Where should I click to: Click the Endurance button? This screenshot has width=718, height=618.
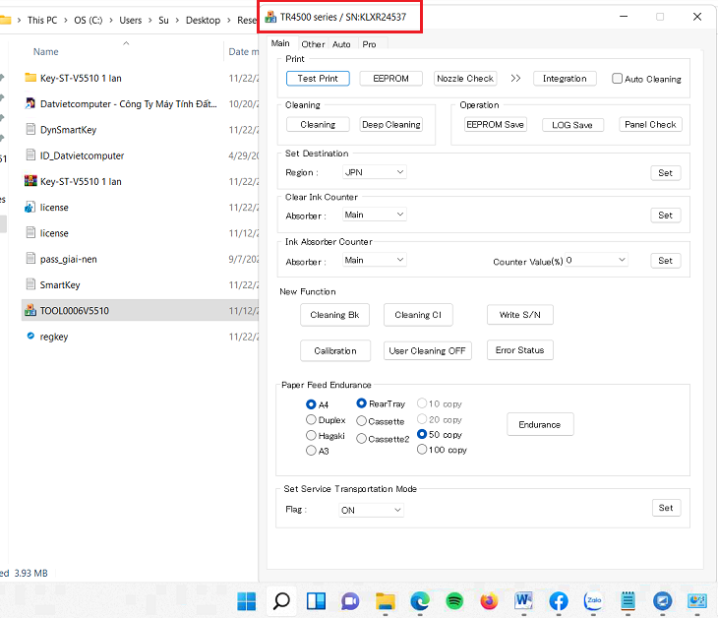point(540,424)
